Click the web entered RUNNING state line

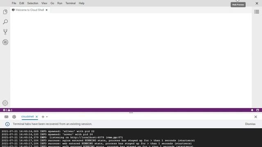tap(97, 143)
